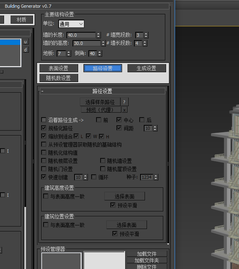Image resolution: width=239 pixels, height=269 pixels.
Task: Toggle 预设平滑 under 建筑位置设置
Action: (115, 233)
